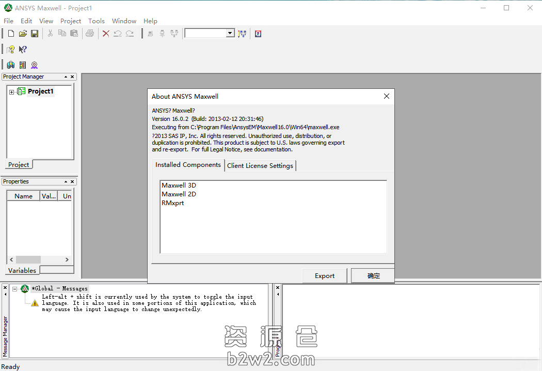Click the Save floppy disk icon
Image resolution: width=542 pixels, height=371 pixels.
(x=35, y=34)
